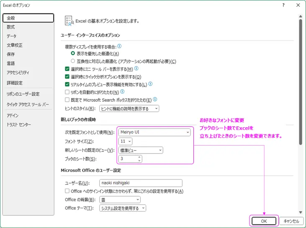This screenshot has height=228, width=306.
Task: Open アドイン category
Action: tap(28, 115)
